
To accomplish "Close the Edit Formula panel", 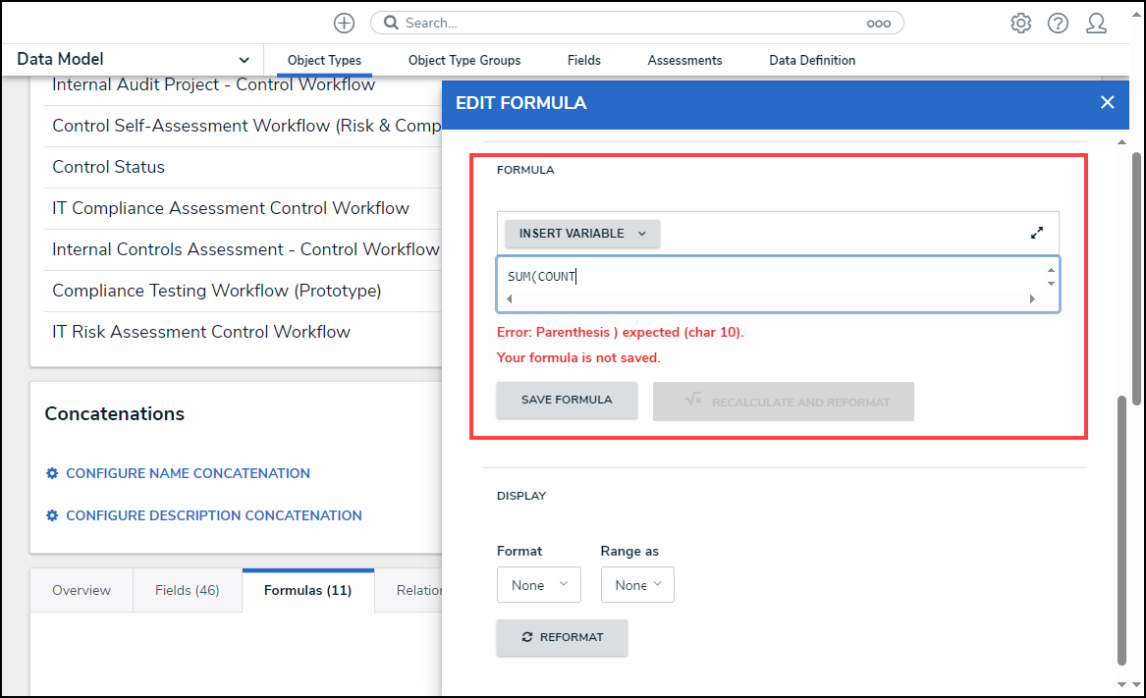I will [1107, 102].
